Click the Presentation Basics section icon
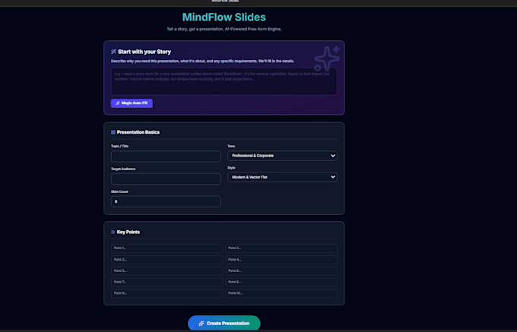Screen dimensions: 517x332 [x=113, y=132]
